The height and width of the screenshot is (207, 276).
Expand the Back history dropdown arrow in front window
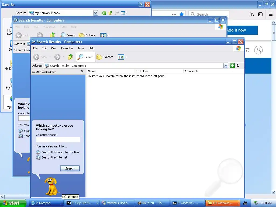pos(50,57)
